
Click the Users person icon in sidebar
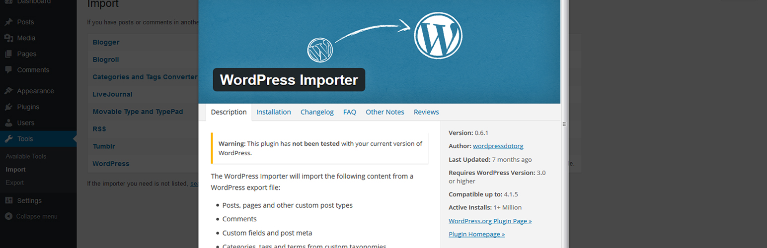click(x=8, y=123)
